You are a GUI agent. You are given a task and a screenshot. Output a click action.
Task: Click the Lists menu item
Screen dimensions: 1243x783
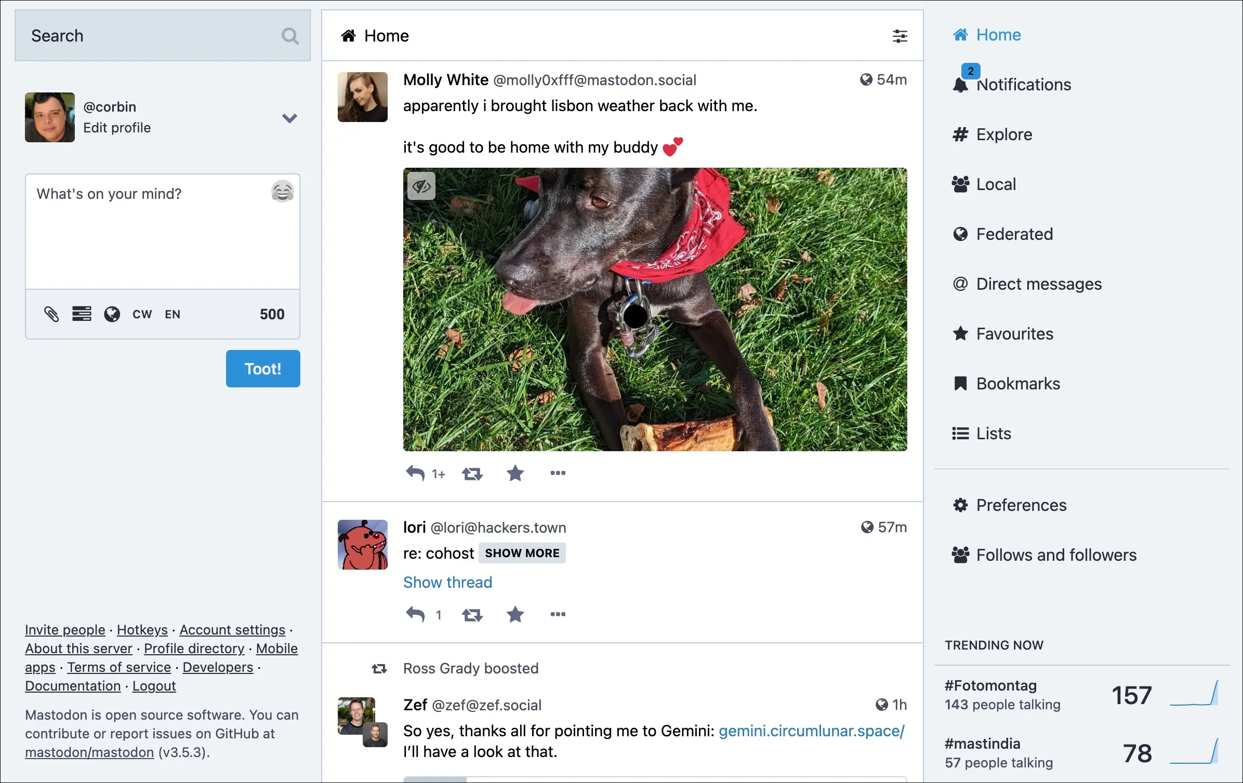[993, 432]
